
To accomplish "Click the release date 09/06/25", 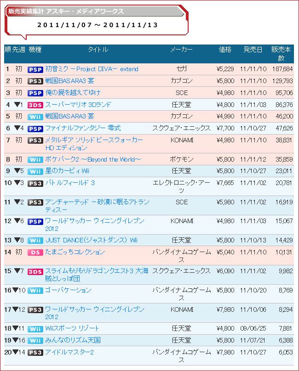I will click(x=253, y=328).
